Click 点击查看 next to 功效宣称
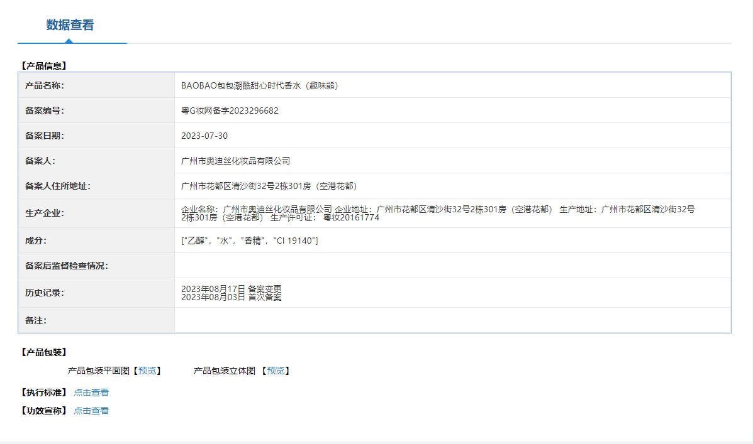This screenshot has height=444, width=753. (91, 411)
